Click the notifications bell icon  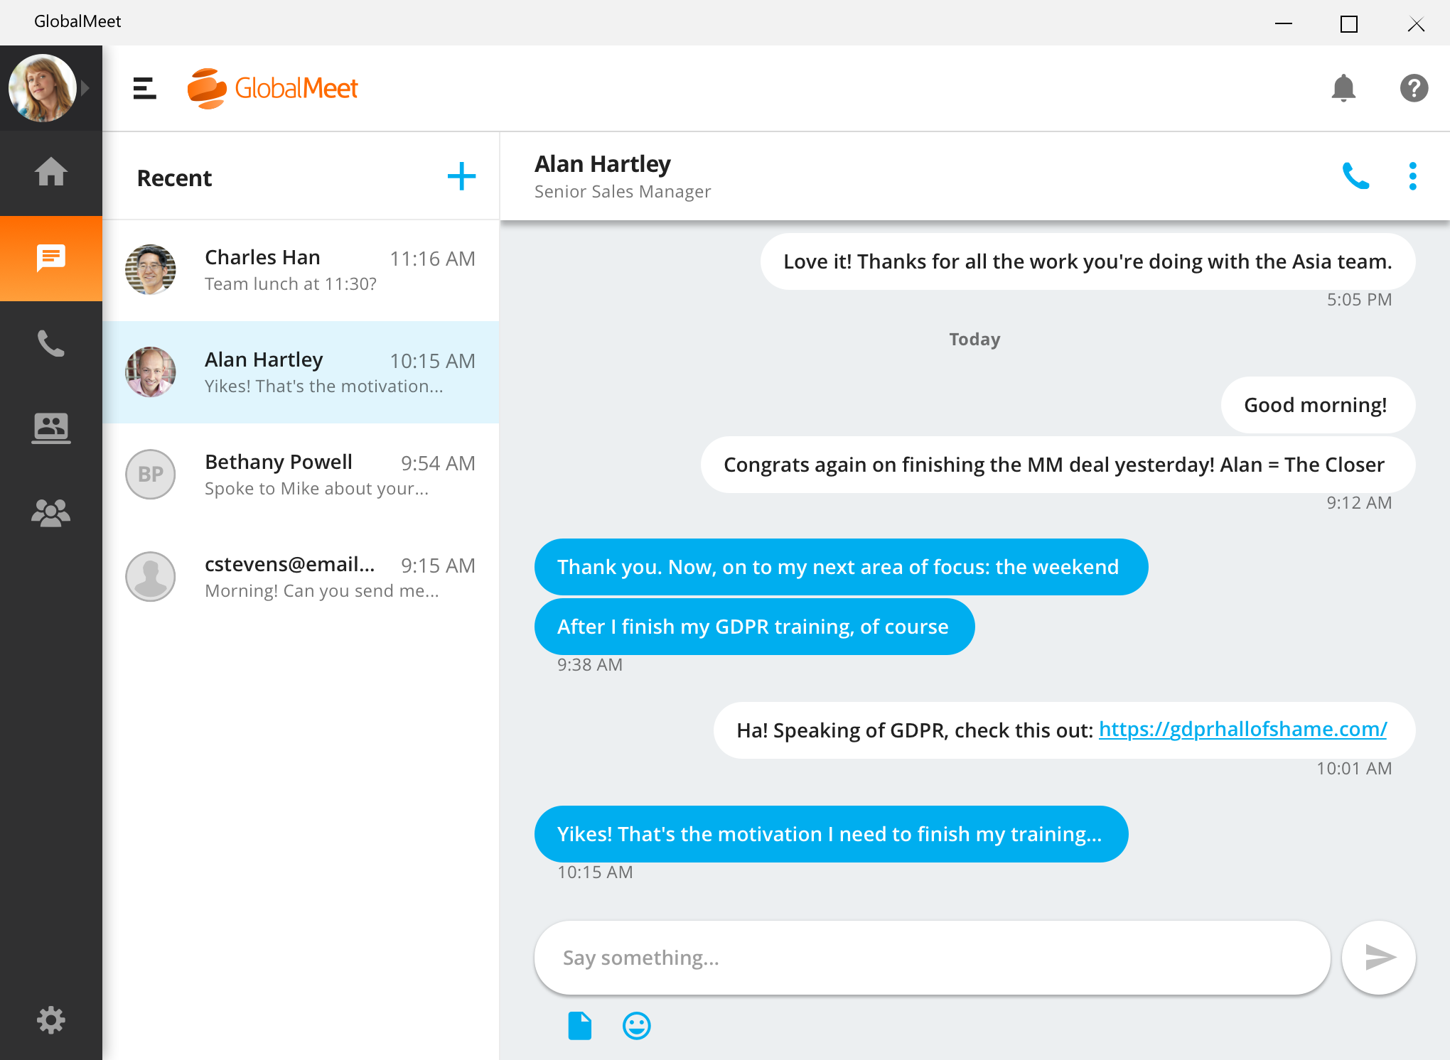pyautogui.click(x=1343, y=88)
